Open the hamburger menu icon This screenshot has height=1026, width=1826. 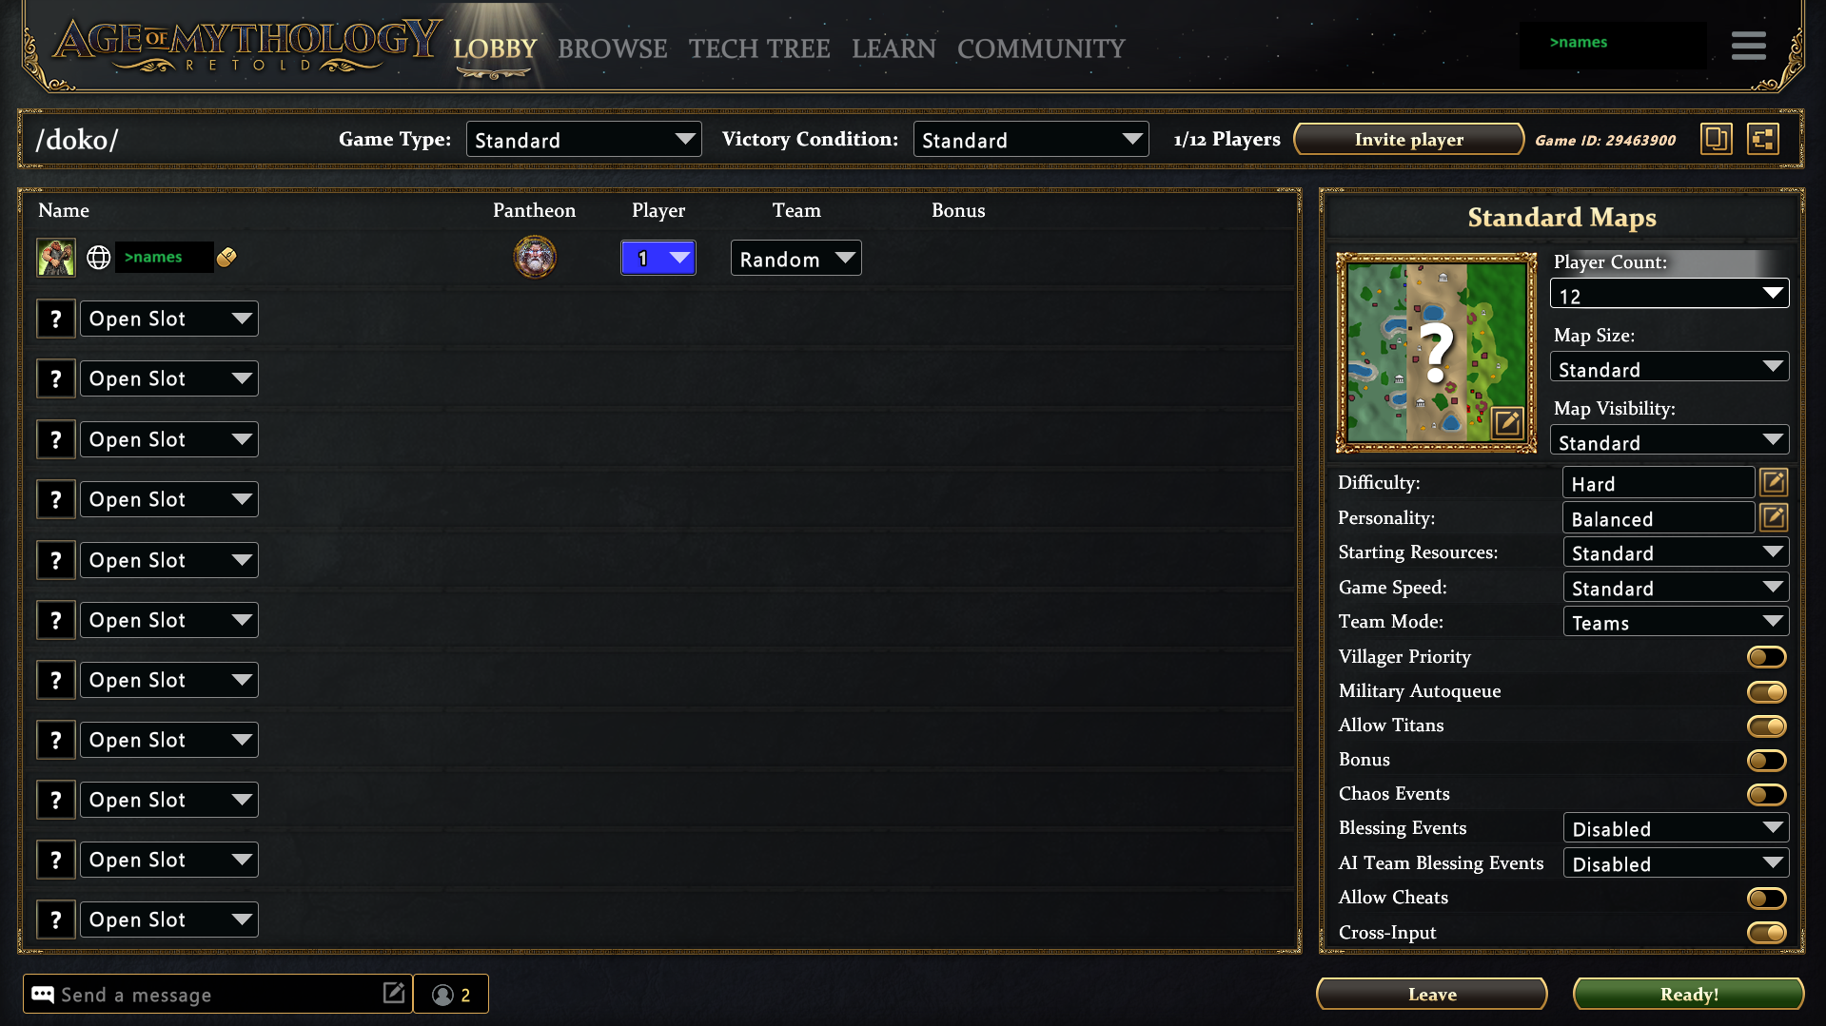click(1749, 46)
